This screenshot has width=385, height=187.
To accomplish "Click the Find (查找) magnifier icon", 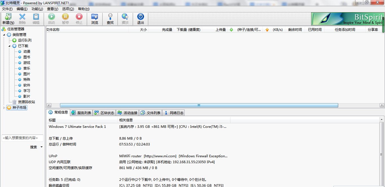I will pos(110,17).
